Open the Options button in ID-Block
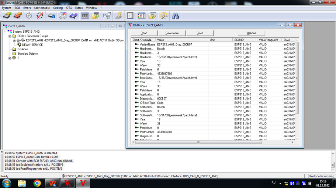The width and height of the screenshot is (336, 188). [x=252, y=33]
